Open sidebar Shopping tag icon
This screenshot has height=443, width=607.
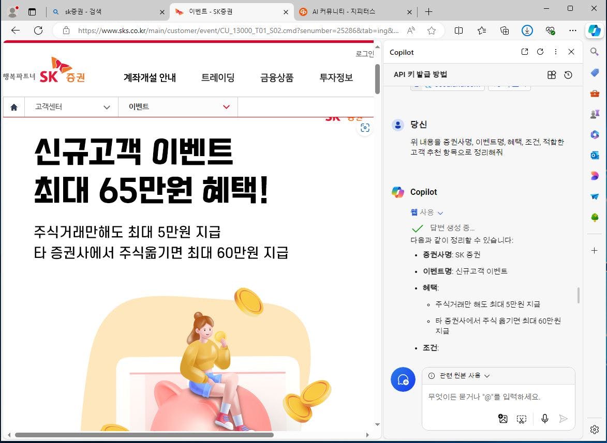[x=595, y=72]
